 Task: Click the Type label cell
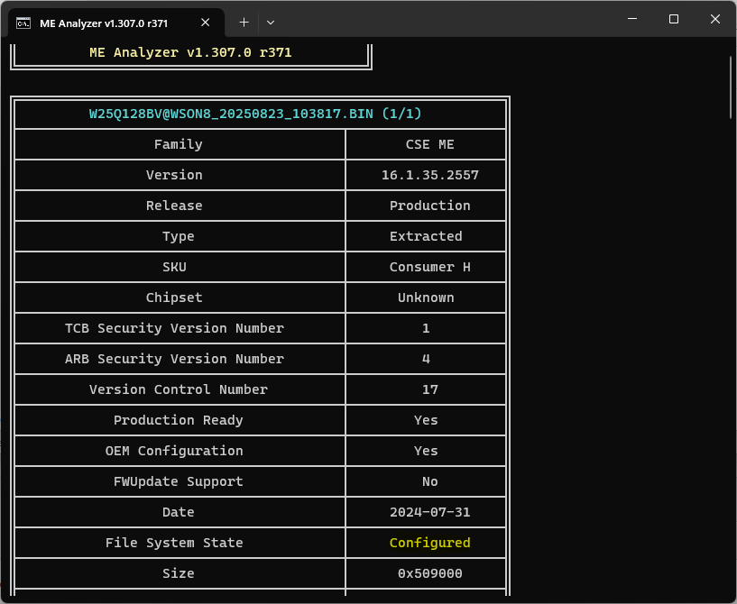179,236
